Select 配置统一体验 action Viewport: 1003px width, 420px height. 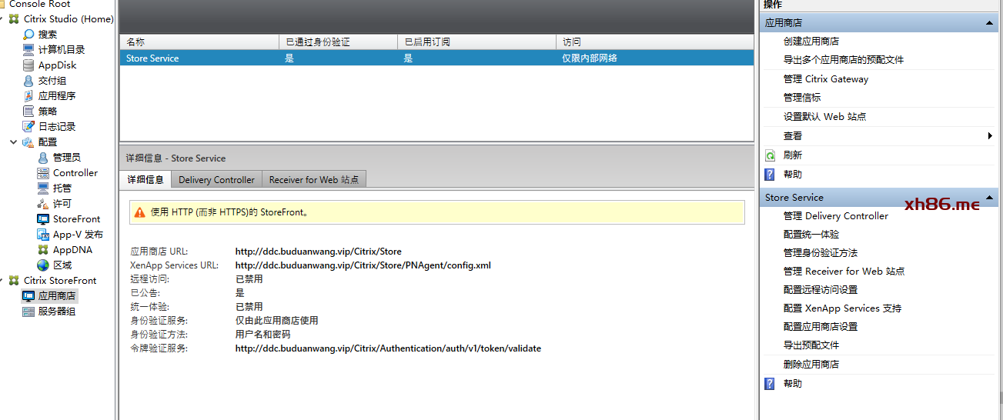pyautogui.click(x=811, y=234)
